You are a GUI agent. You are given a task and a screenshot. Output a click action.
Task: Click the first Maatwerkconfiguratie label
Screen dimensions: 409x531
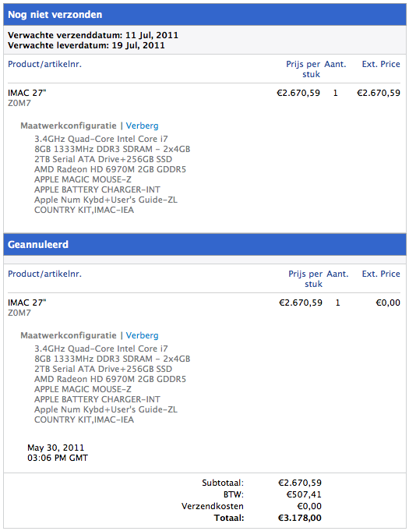[x=69, y=126]
